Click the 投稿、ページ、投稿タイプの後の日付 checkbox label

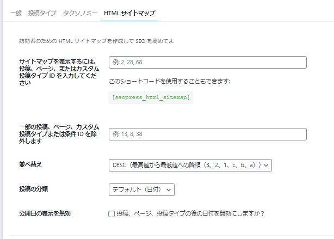click(190, 213)
